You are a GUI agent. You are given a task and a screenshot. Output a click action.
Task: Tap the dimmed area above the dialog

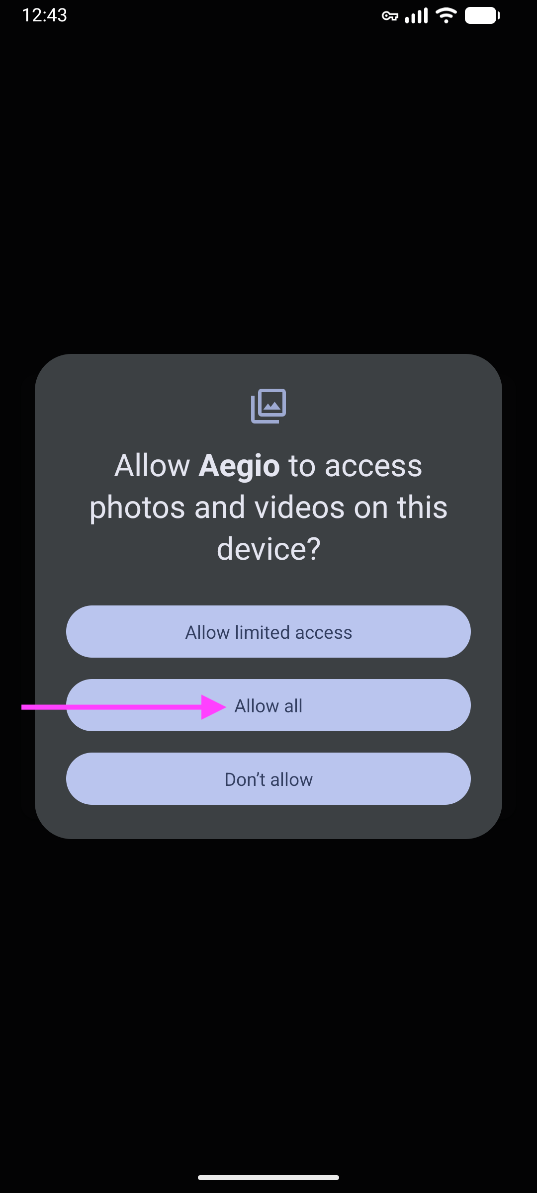pos(268,189)
